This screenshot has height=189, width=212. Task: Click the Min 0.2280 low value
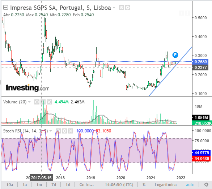[60, 15]
